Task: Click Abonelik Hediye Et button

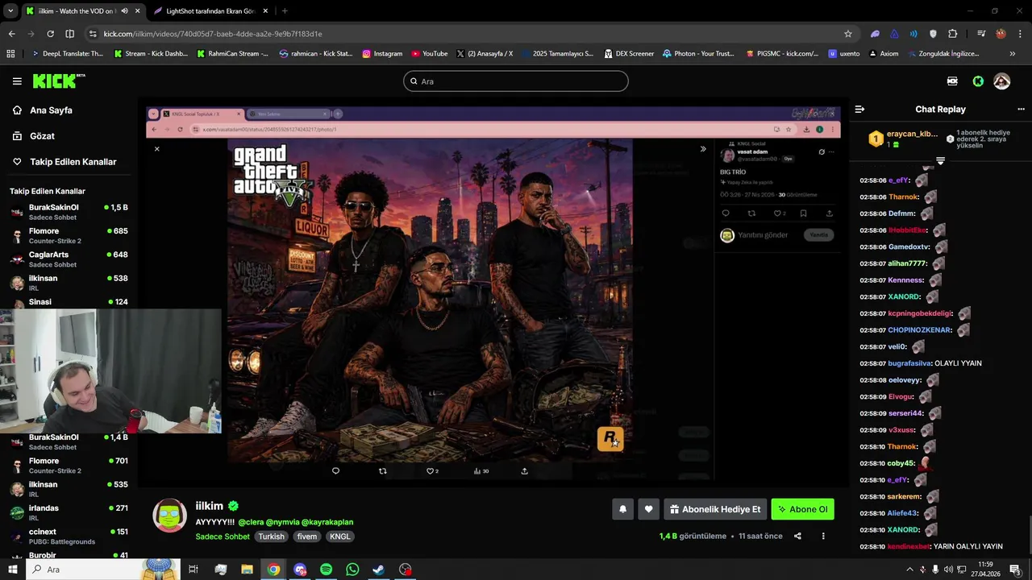Action: pyautogui.click(x=715, y=509)
